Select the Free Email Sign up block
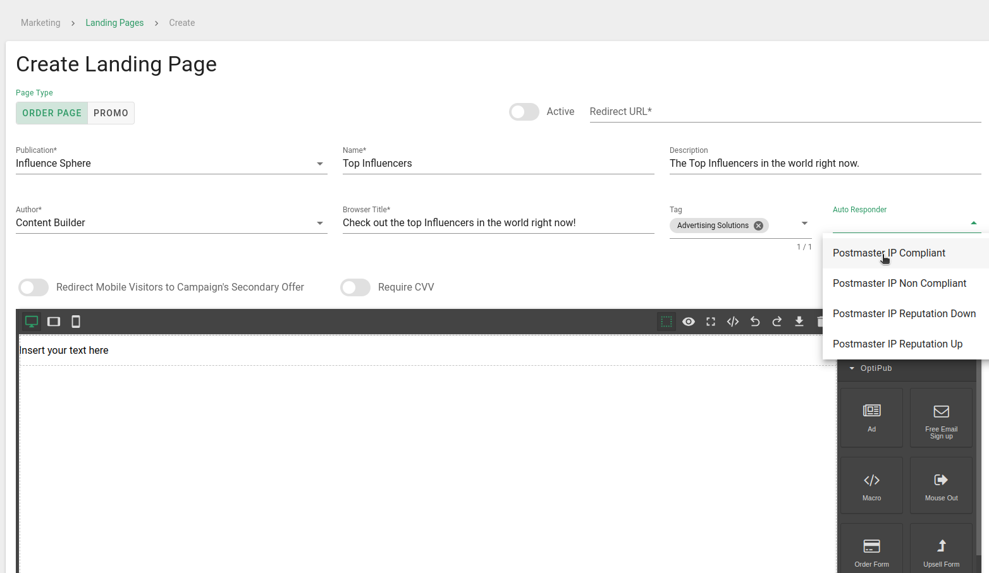Image resolution: width=989 pixels, height=573 pixels. (941, 418)
